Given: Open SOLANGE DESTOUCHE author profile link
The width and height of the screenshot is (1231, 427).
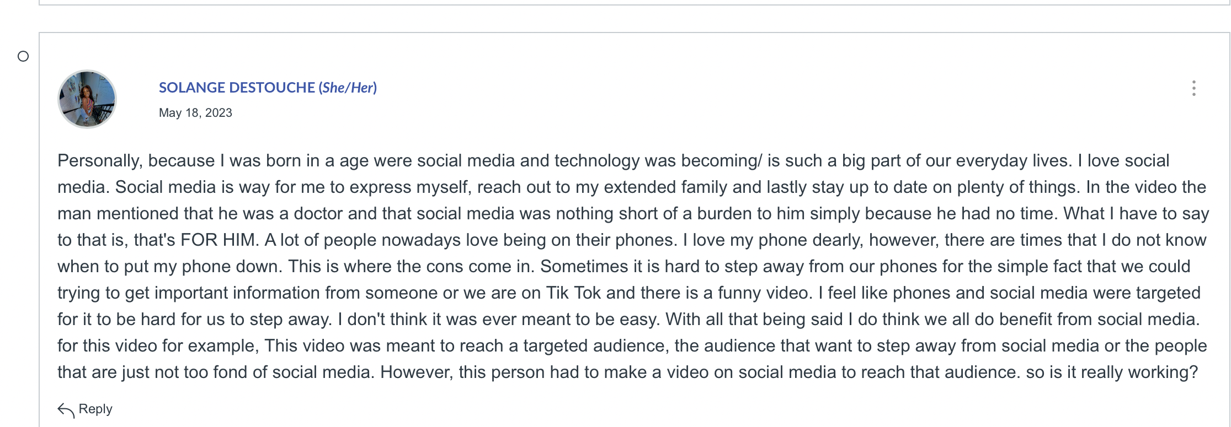Looking at the screenshot, I should pos(237,88).
